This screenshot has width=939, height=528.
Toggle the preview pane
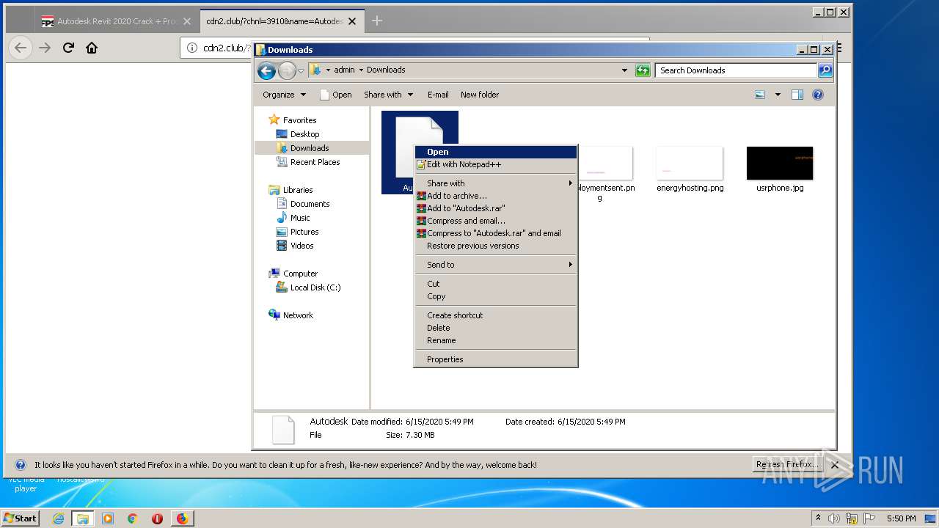coord(797,95)
